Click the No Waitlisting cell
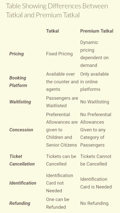The height and width of the screenshot is (213, 120). (95, 102)
